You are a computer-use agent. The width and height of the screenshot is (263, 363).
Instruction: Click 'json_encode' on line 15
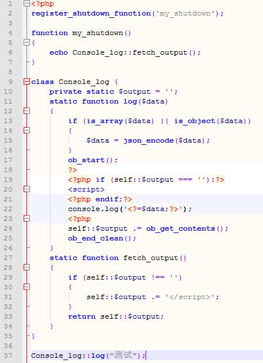148,140
